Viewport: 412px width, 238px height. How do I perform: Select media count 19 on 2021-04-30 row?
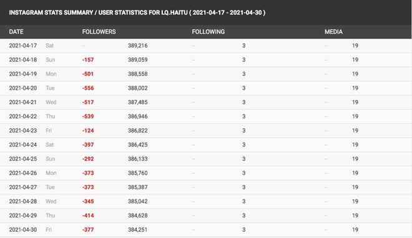point(355,230)
